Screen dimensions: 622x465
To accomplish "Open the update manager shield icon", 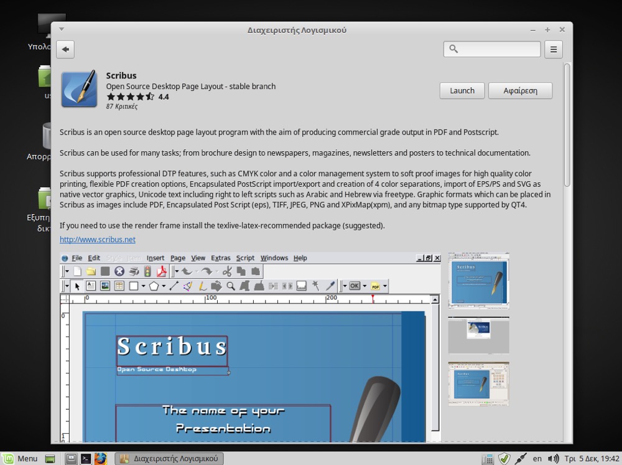I will [504, 459].
